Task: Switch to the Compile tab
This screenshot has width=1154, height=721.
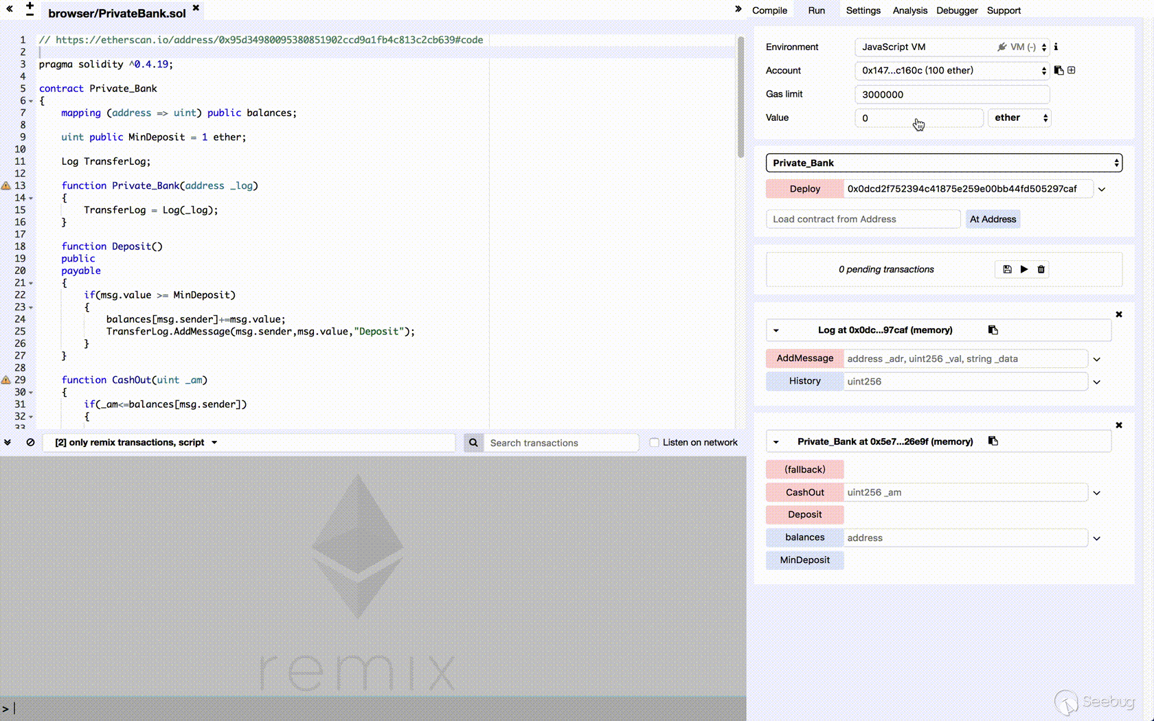Action: [769, 10]
